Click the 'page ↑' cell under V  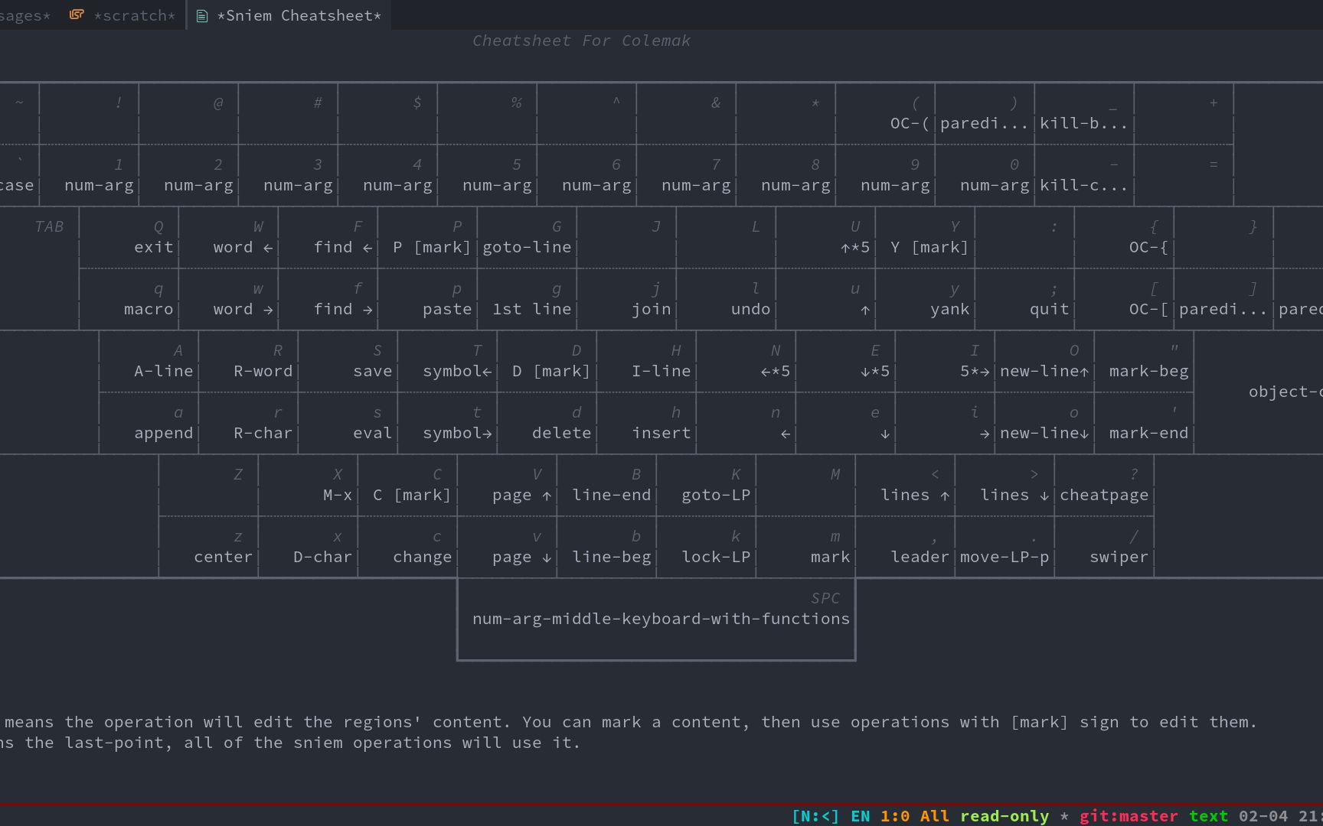tap(508, 485)
